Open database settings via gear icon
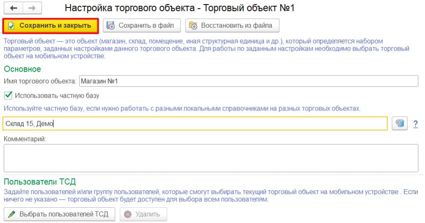 click(400, 124)
